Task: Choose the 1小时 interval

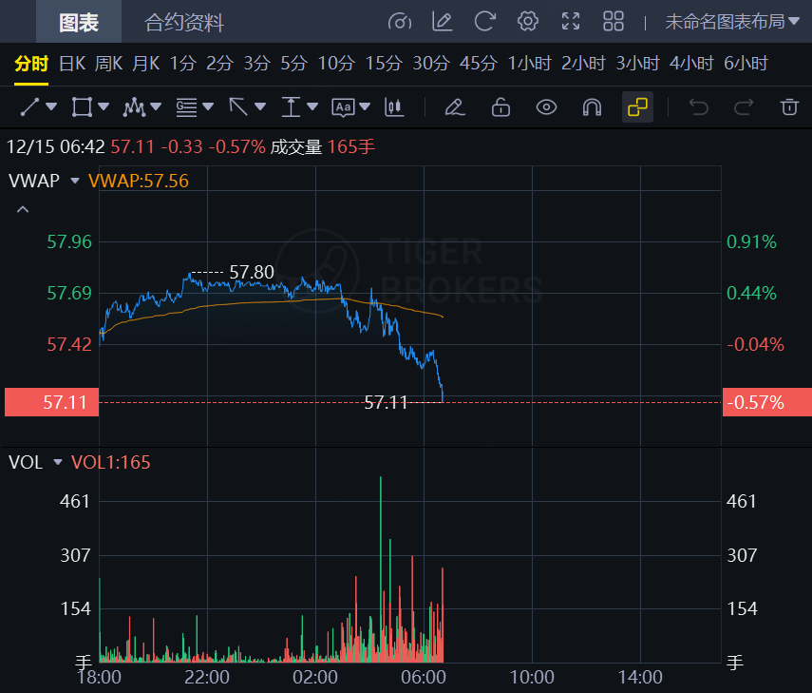Action: (529, 64)
